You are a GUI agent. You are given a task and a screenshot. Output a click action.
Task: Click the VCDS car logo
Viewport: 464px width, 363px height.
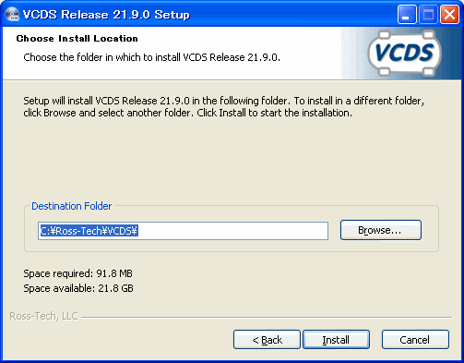click(404, 53)
